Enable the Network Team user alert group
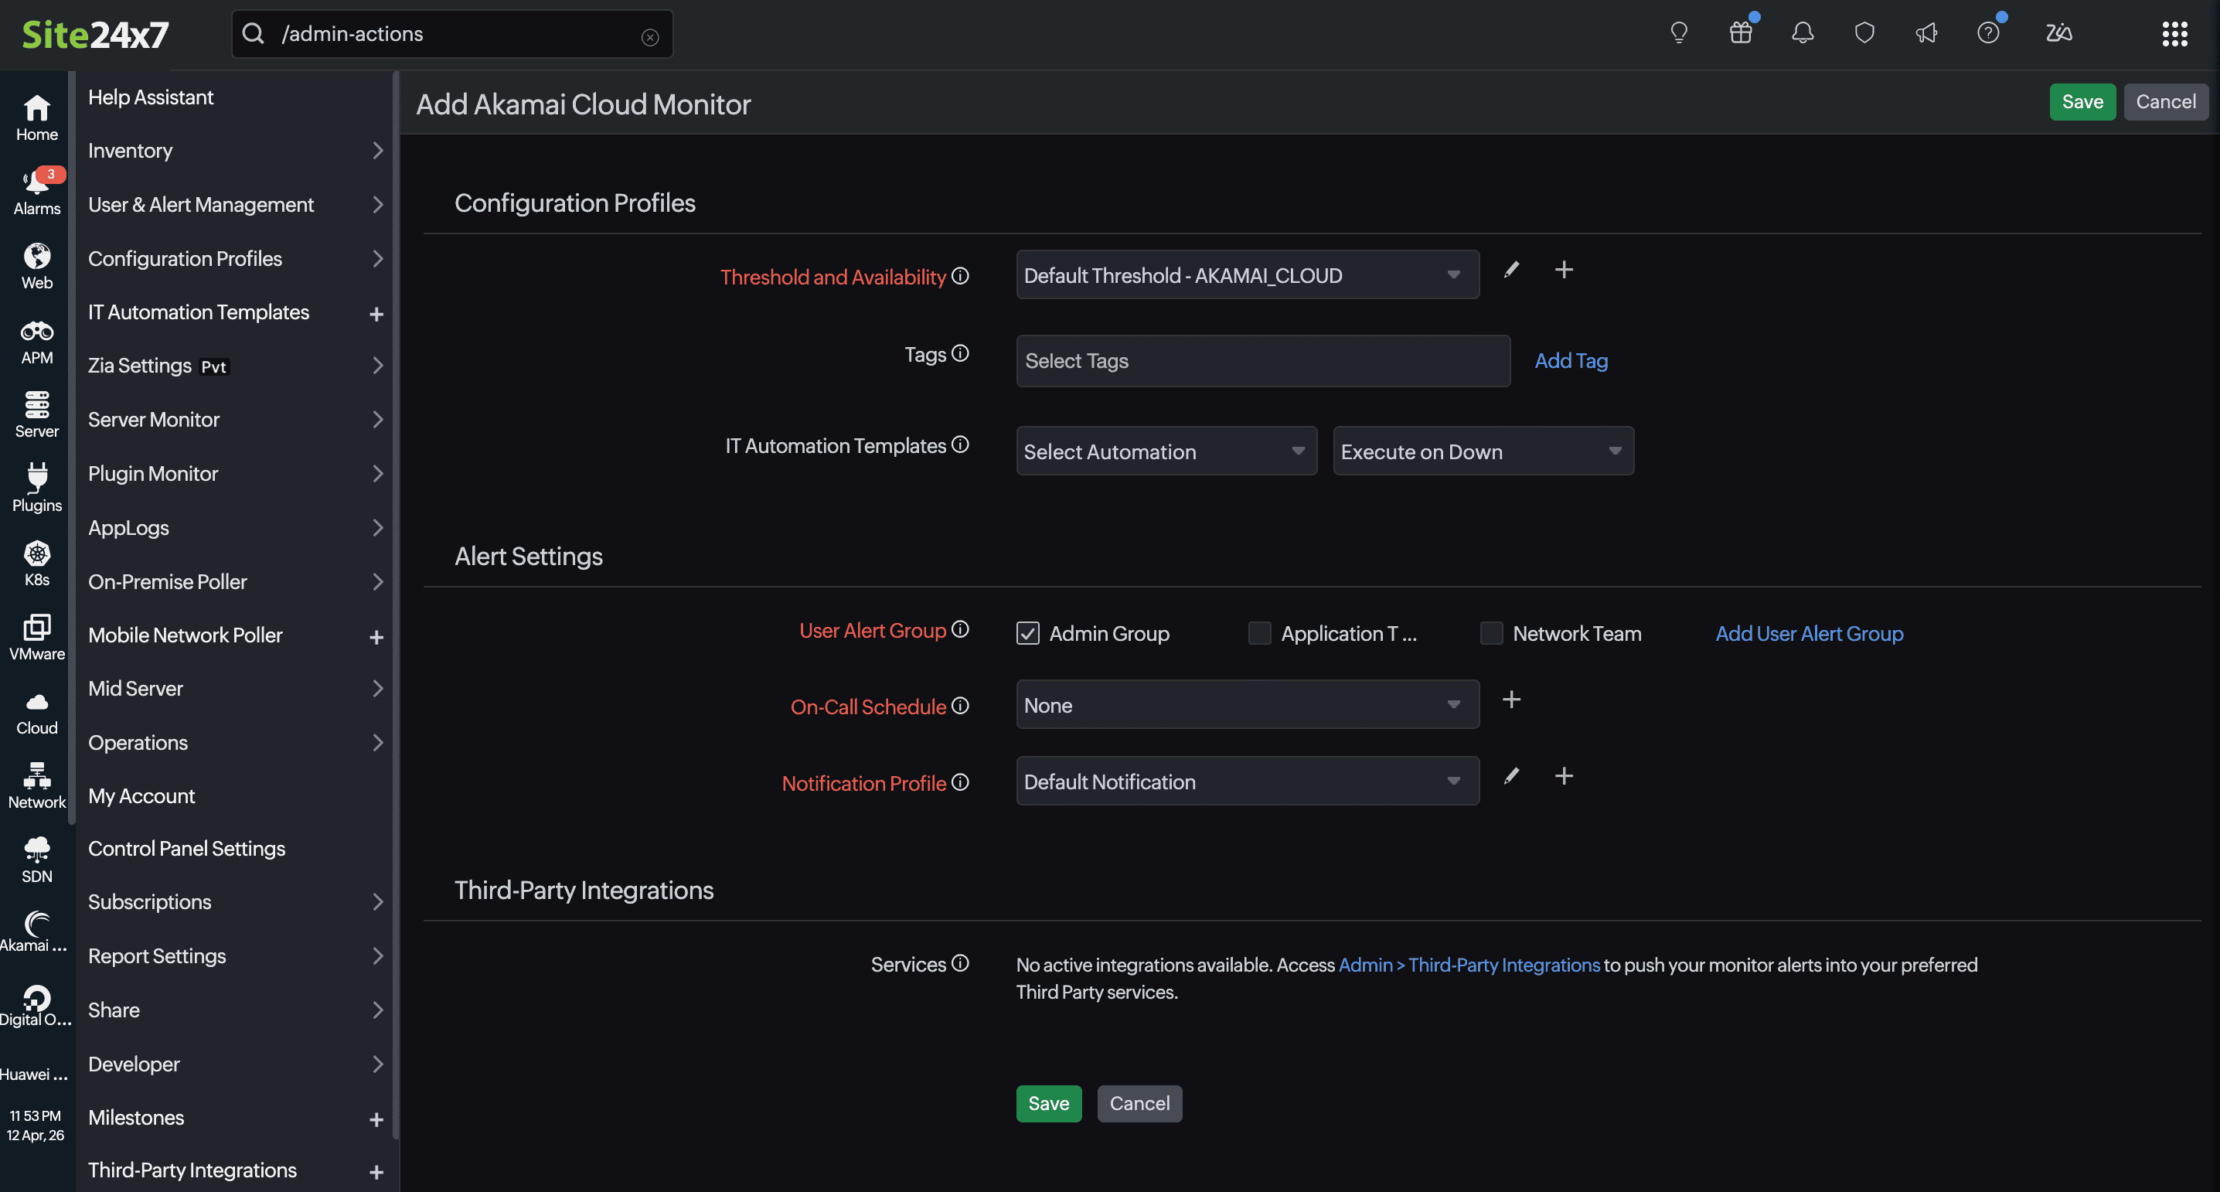 tap(1493, 632)
